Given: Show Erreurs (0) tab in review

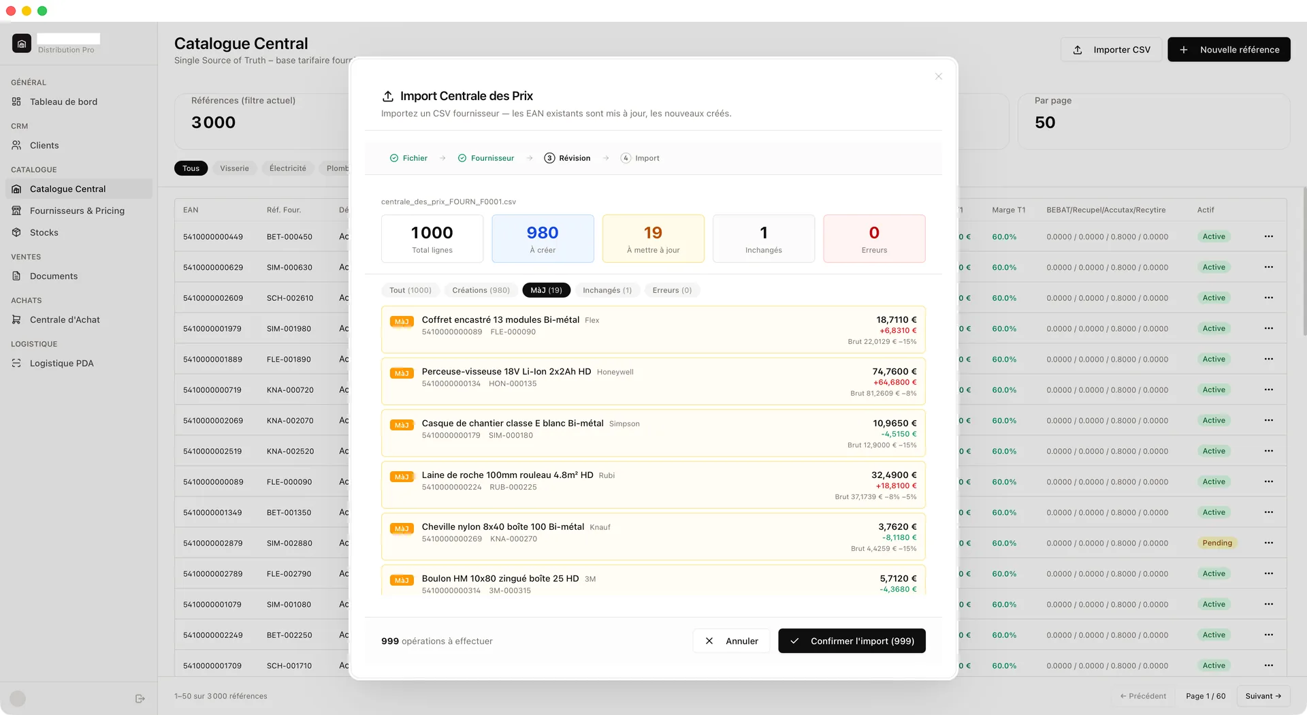Looking at the screenshot, I should click(671, 291).
